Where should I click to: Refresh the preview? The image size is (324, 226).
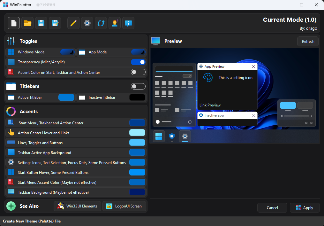[308, 42]
